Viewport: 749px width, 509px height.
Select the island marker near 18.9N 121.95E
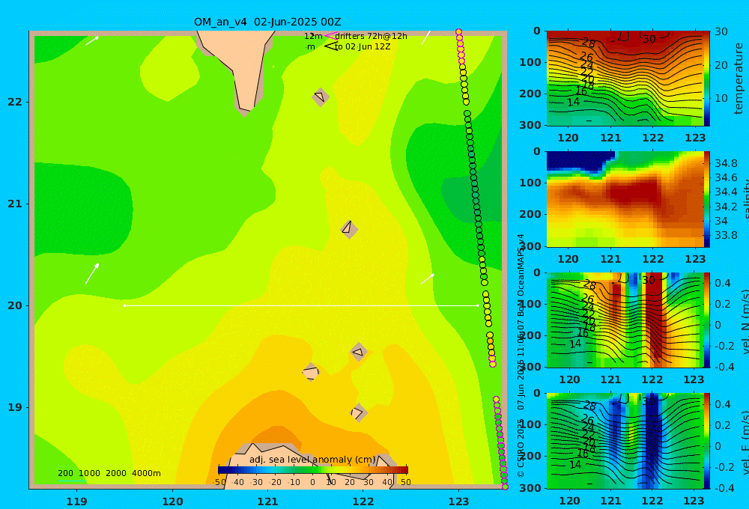[359, 412]
